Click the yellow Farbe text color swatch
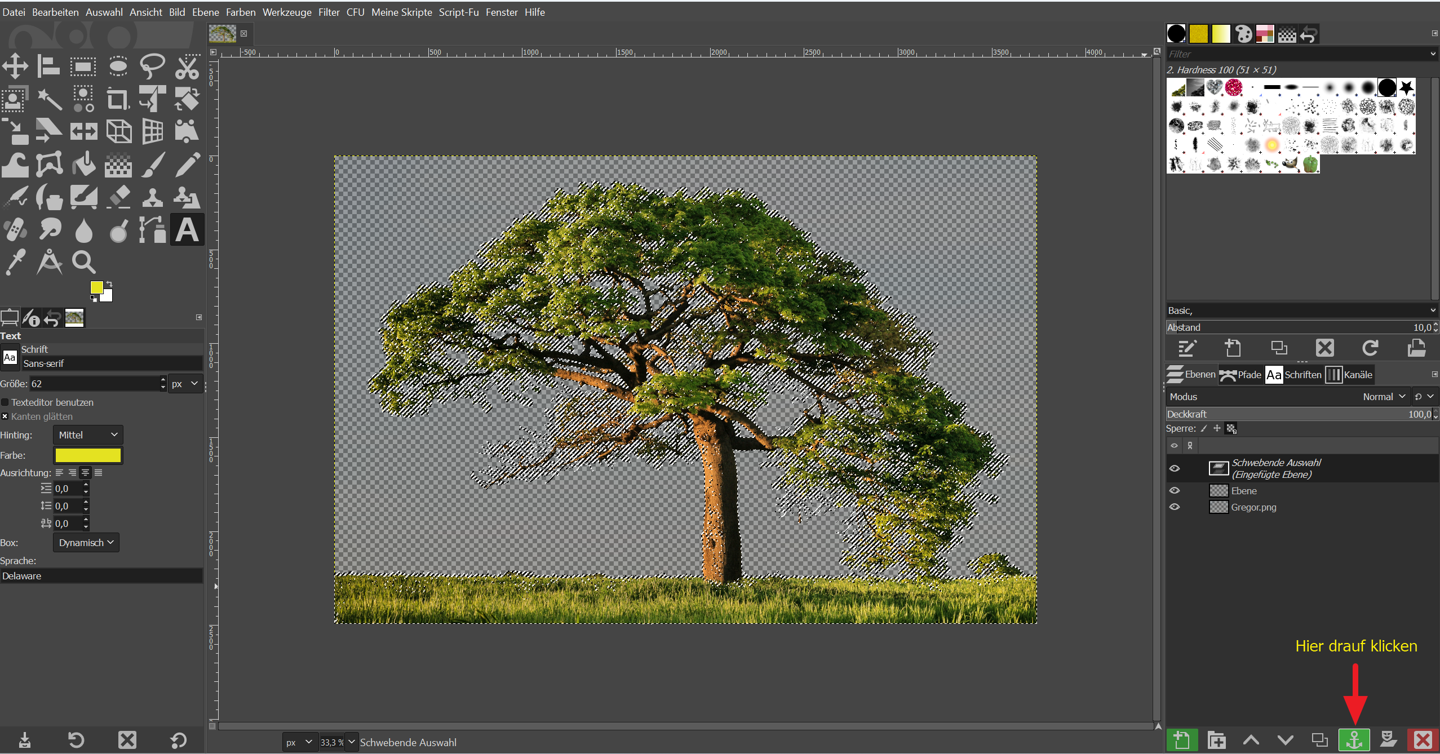 point(88,455)
